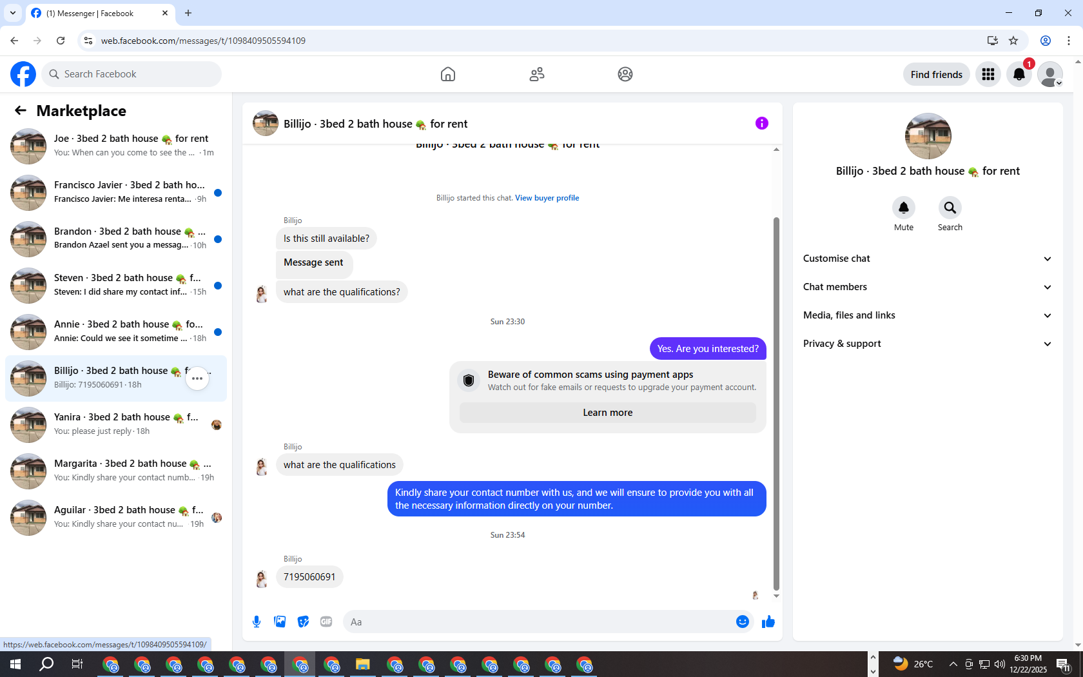Open Task View on taskbar
The image size is (1083, 677).
77,664
